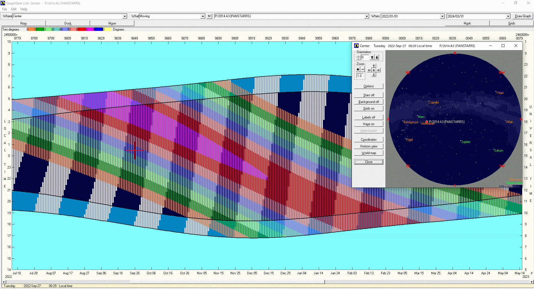Select the Now button
Viewport: 534px width, 289px height.
point(23,23)
